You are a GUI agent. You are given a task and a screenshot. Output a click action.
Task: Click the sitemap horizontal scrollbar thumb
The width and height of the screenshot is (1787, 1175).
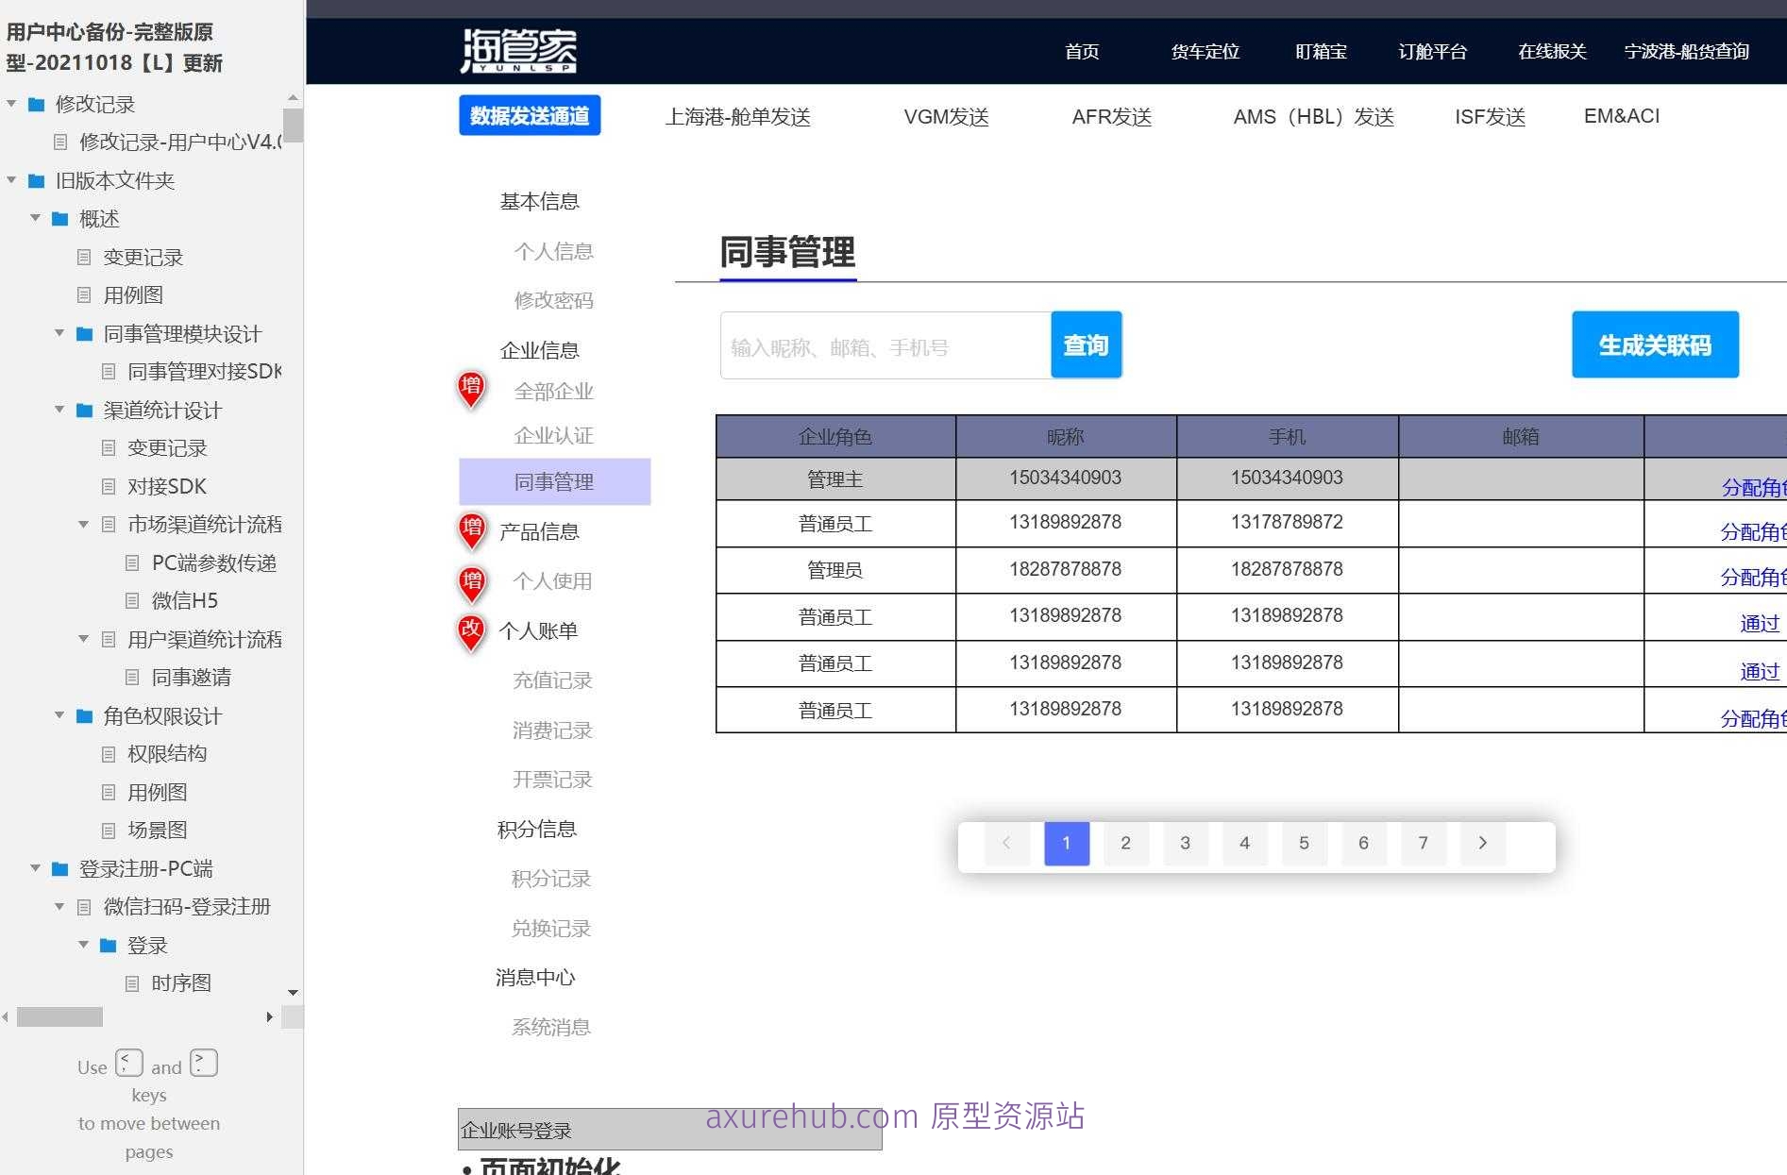click(60, 1016)
